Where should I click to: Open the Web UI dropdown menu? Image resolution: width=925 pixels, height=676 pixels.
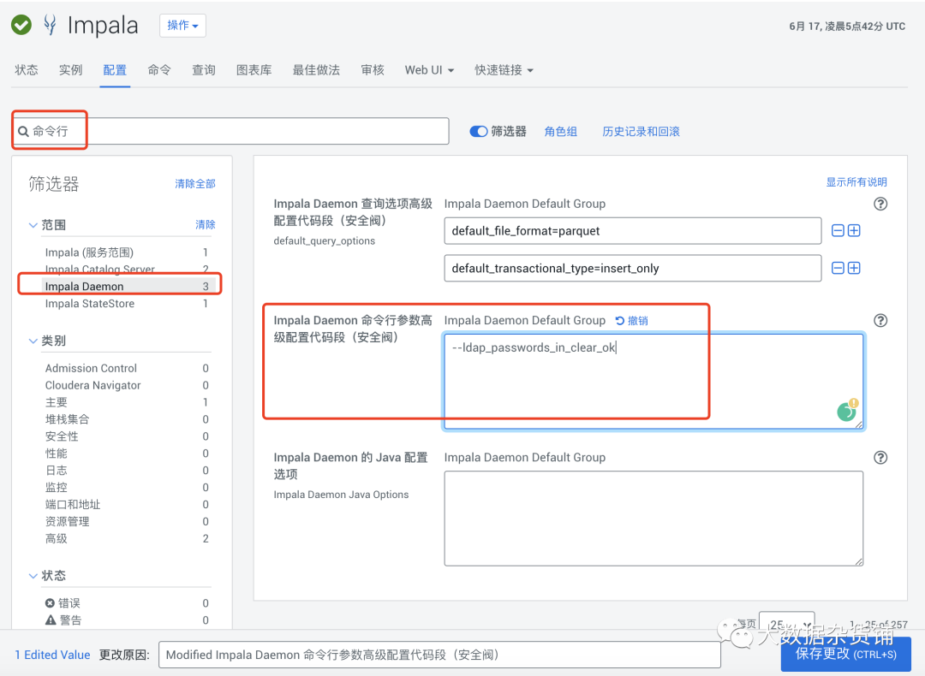[429, 70]
